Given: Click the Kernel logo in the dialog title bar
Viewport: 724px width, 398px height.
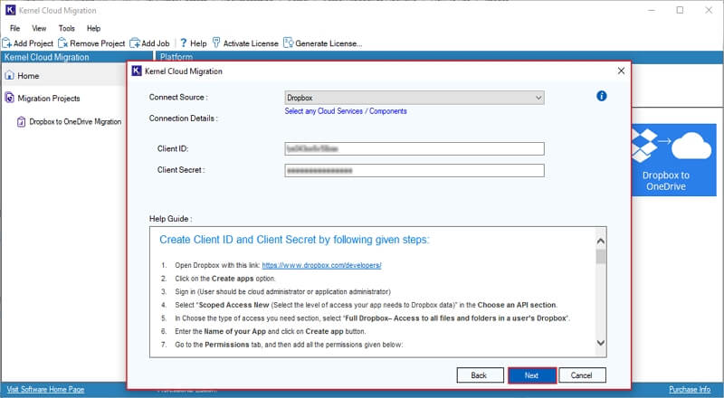Looking at the screenshot, I should pos(137,71).
